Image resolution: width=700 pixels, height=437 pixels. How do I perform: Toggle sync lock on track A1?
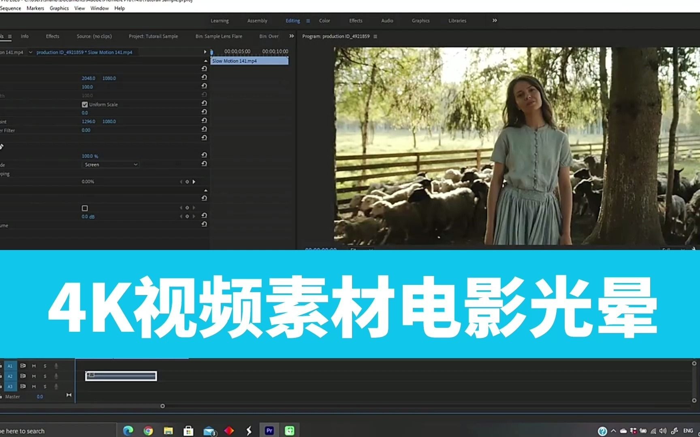pos(23,366)
